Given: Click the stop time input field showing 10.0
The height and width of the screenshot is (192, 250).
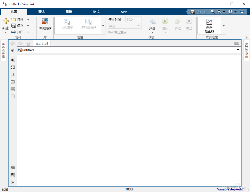Looking at the screenshot, I should [x=133, y=19].
